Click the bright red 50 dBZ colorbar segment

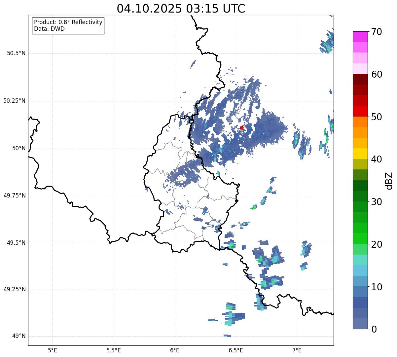pos(360,111)
